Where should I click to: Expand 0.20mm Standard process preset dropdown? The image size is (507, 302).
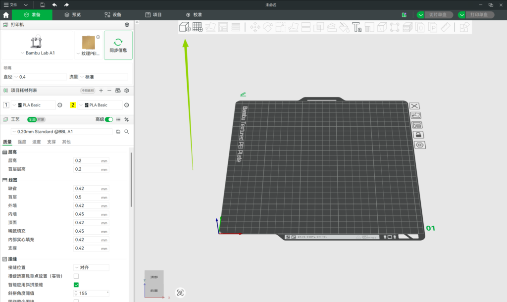tap(62, 132)
